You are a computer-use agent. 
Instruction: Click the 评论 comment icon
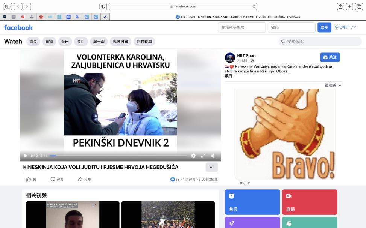point(53,179)
